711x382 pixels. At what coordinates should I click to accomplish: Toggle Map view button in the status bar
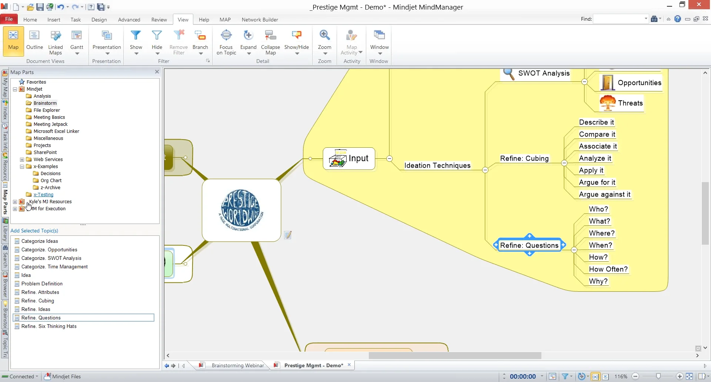click(595, 376)
